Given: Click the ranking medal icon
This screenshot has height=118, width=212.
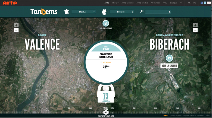Looking at the screenshot, I should pyautogui.click(x=106, y=23).
